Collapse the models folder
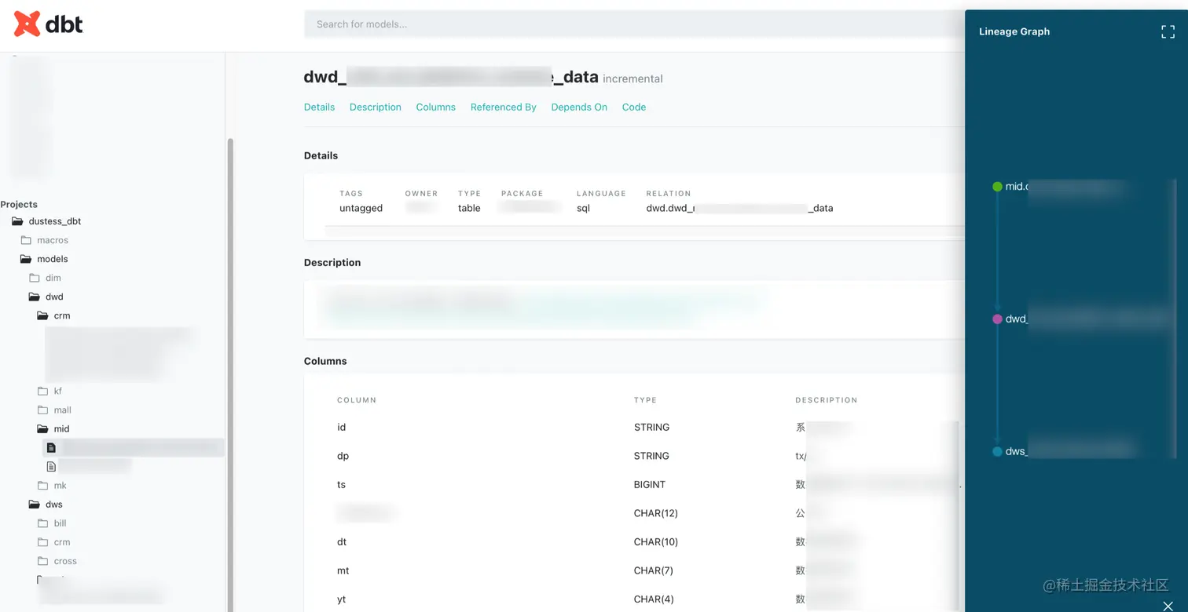 tap(44, 259)
